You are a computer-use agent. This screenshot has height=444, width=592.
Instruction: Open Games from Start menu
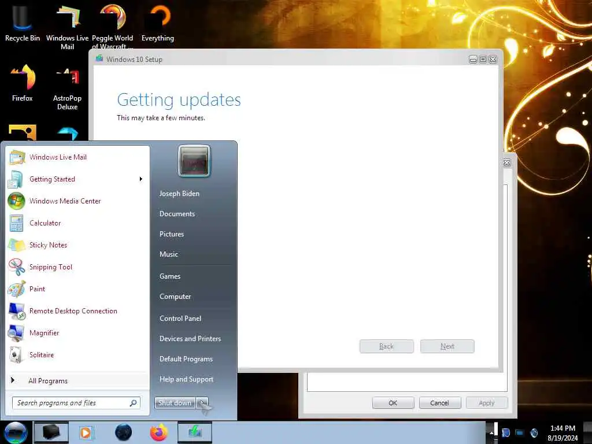pos(170,276)
